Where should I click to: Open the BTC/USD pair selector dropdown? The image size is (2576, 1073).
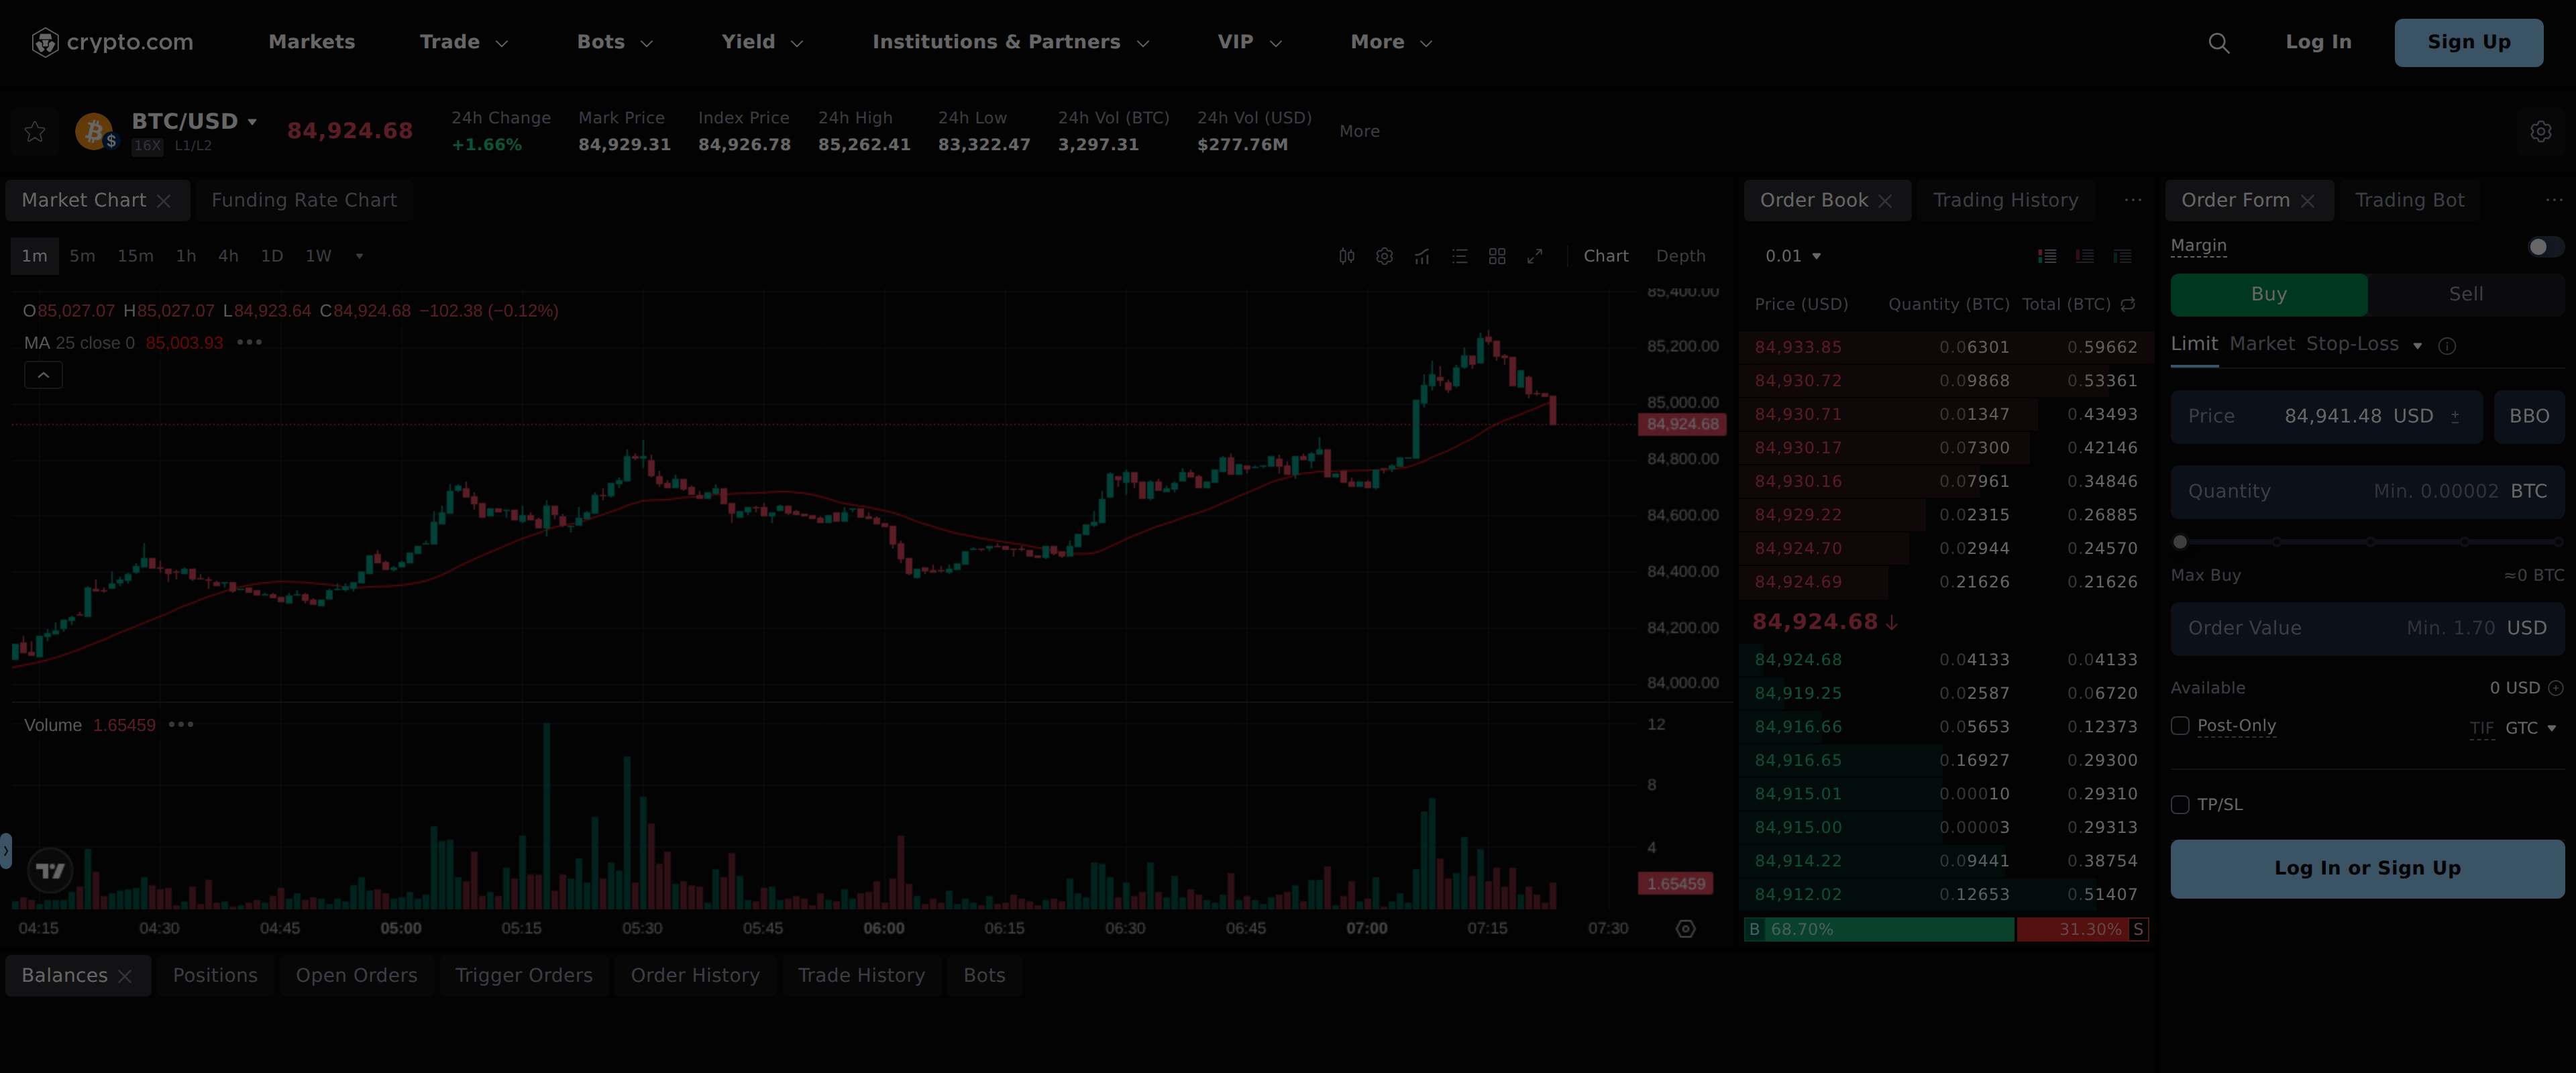(195, 121)
